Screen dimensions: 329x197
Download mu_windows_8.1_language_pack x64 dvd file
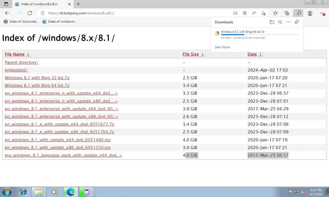coord(63,155)
